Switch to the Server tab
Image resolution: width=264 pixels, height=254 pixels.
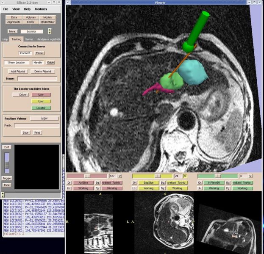click(x=29, y=39)
